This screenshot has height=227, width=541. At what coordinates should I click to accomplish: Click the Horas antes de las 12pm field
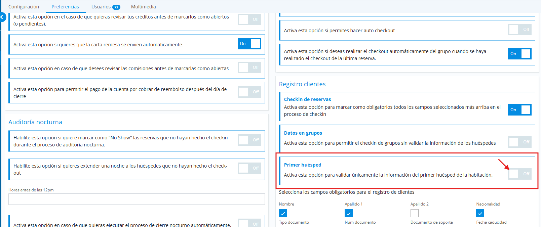click(x=137, y=199)
